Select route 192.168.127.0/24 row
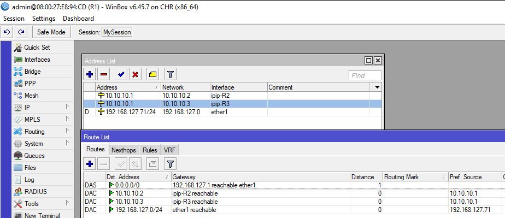Screen dimensions: 505x218 point(294,210)
